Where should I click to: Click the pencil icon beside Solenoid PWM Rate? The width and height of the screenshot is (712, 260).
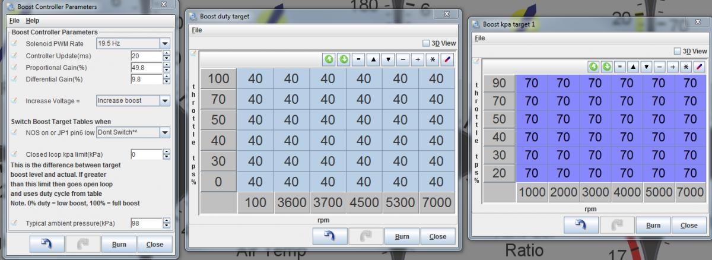(x=15, y=43)
